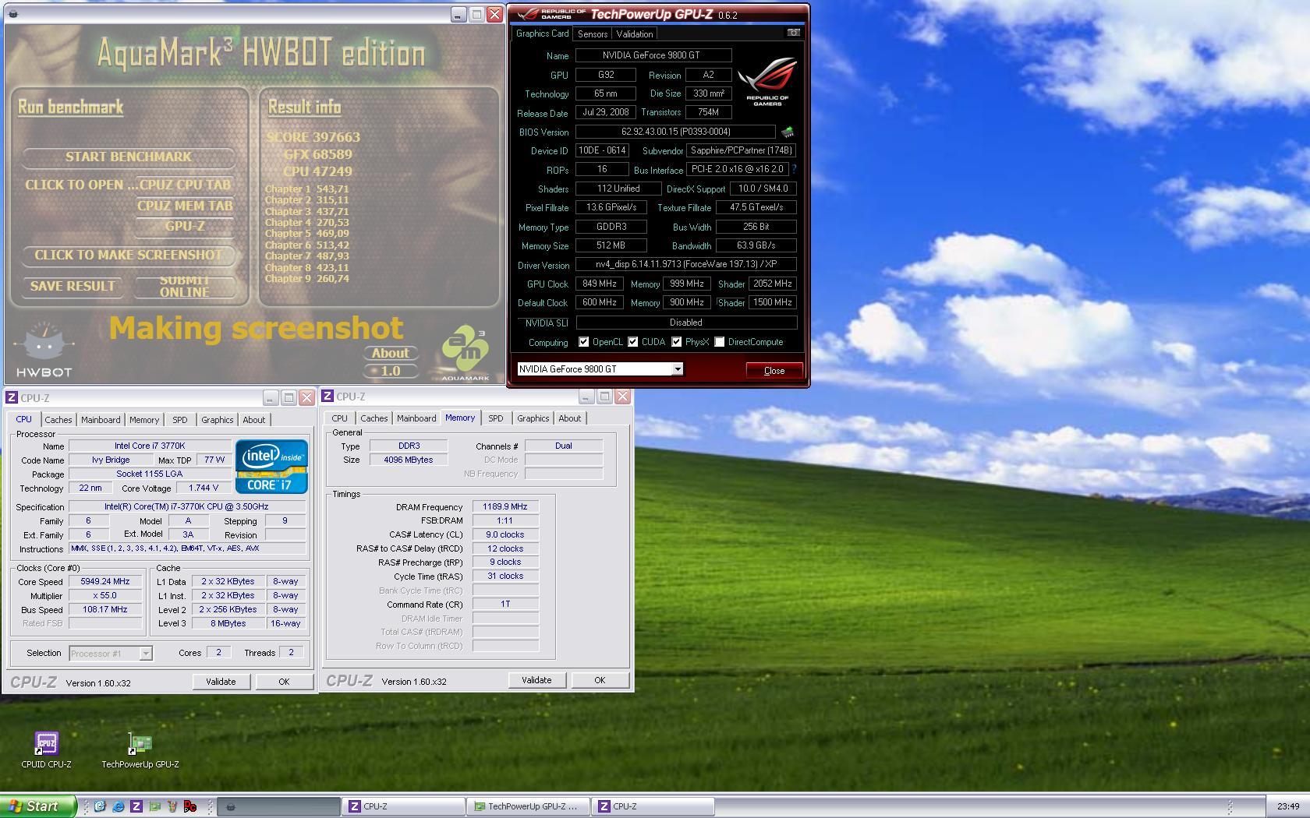Viewport: 1310px width, 818px height.
Task: Click the ROG Republic of Gamers logo
Action: click(767, 83)
